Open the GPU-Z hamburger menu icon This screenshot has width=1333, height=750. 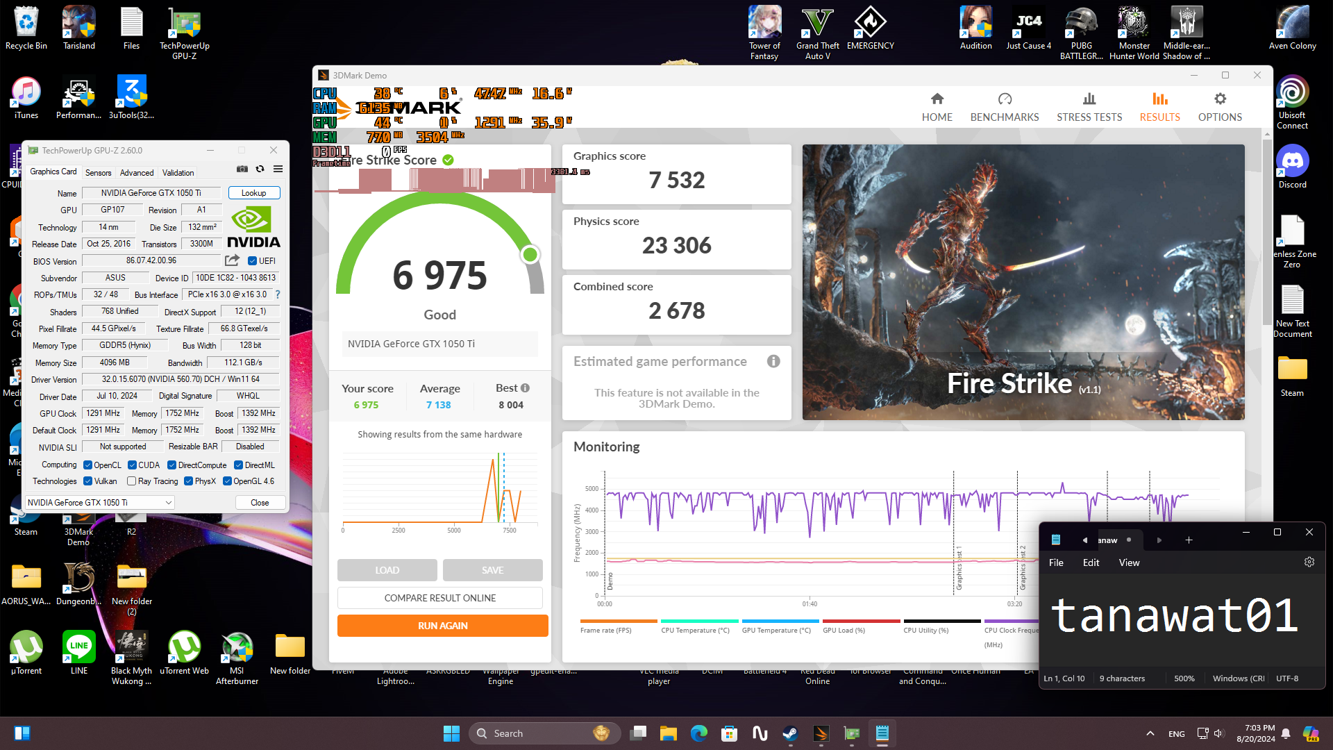(x=278, y=169)
